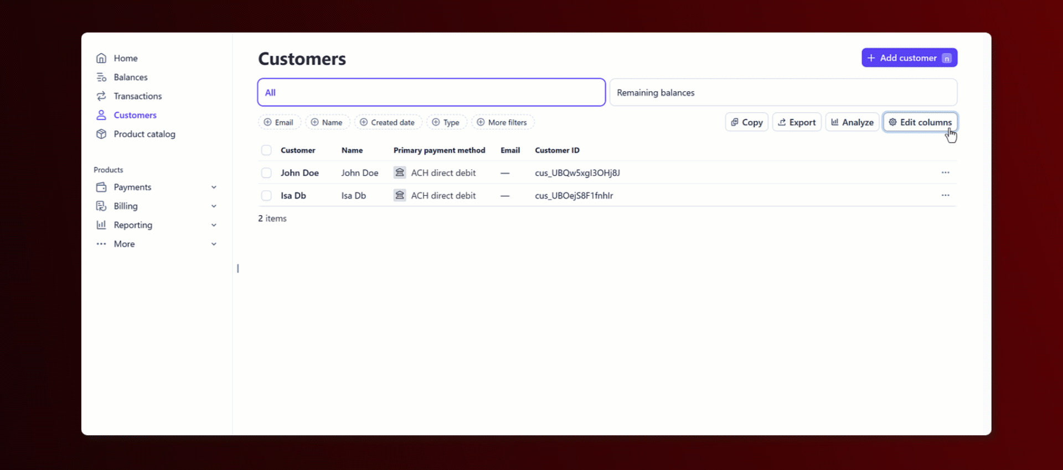Select the All customers tab
This screenshot has width=1063, height=470.
click(x=431, y=92)
